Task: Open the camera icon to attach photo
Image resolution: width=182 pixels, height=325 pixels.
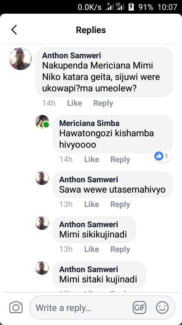Action: pyautogui.click(x=16, y=307)
